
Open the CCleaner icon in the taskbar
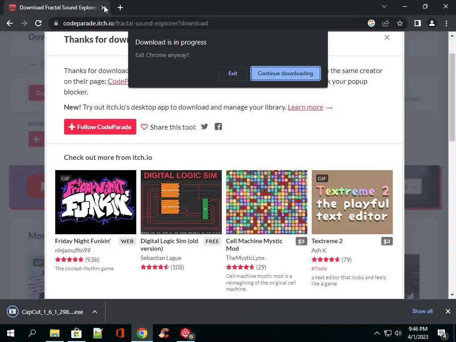[x=164, y=333]
